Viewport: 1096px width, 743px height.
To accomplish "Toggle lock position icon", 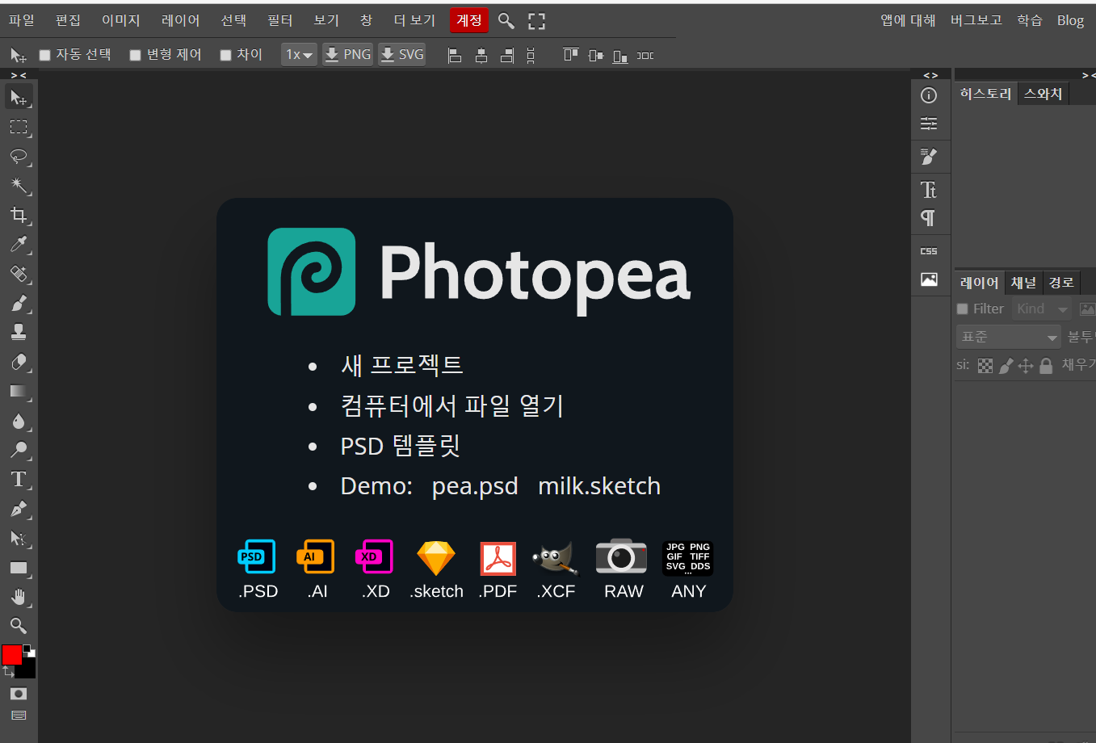I will click(x=1026, y=366).
